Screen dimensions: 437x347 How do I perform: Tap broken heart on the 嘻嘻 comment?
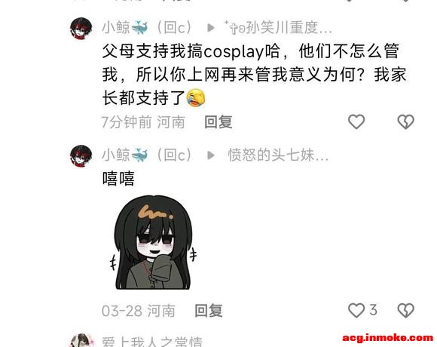coord(406,311)
